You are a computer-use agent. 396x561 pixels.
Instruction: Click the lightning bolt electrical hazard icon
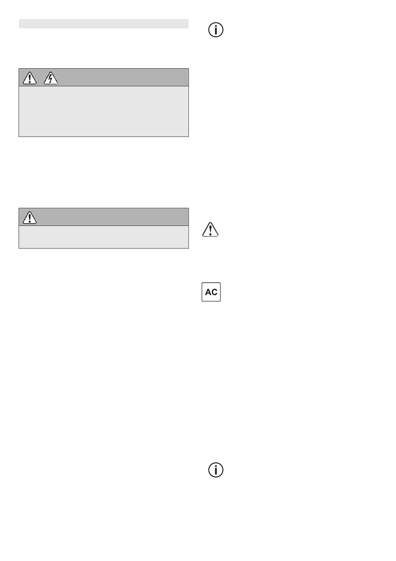coord(51,78)
